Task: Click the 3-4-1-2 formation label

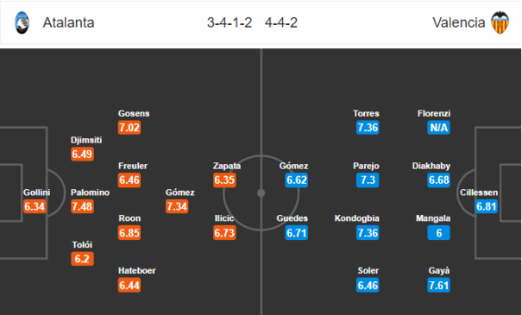Action: tap(230, 22)
